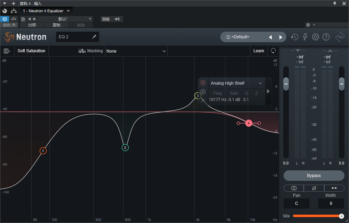Image resolution: width=349 pixels, height=223 pixels.
Task: Solo the band with S button
Action: (x=203, y=92)
